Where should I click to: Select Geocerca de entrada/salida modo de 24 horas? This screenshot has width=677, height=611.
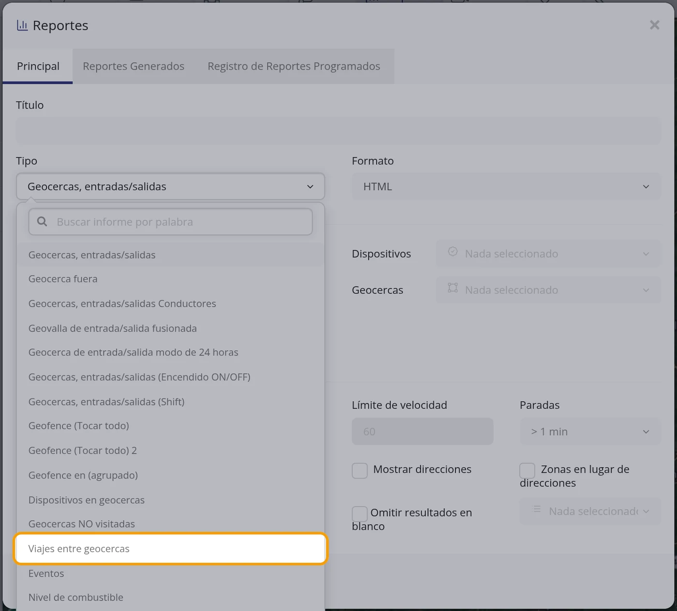(170, 352)
